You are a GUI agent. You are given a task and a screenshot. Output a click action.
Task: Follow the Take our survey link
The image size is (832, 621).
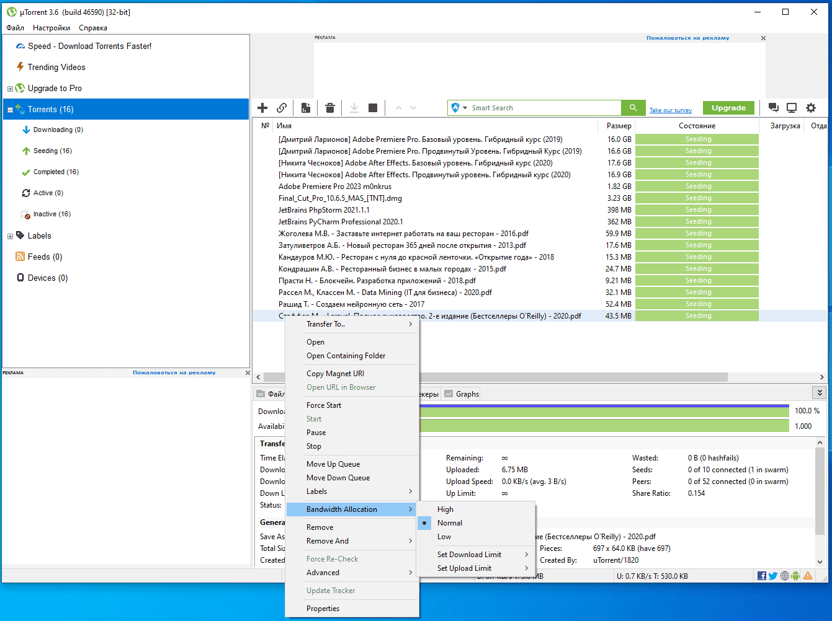[671, 110]
